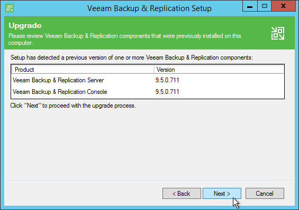Click Console version 9.5.0.711 cell
299x210 pixels.
(x=167, y=92)
